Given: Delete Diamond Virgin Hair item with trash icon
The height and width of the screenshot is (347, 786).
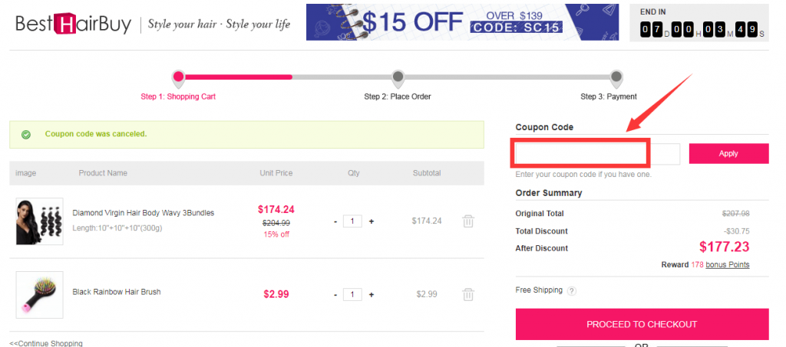Looking at the screenshot, I should pos(467,221).
